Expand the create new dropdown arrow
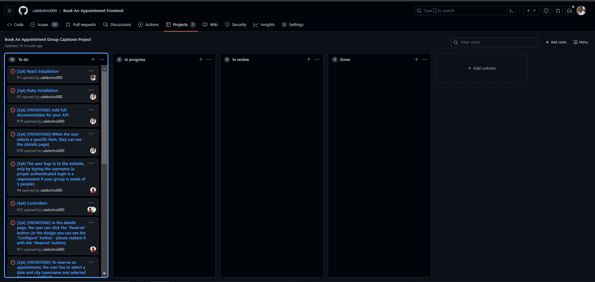 535,10
